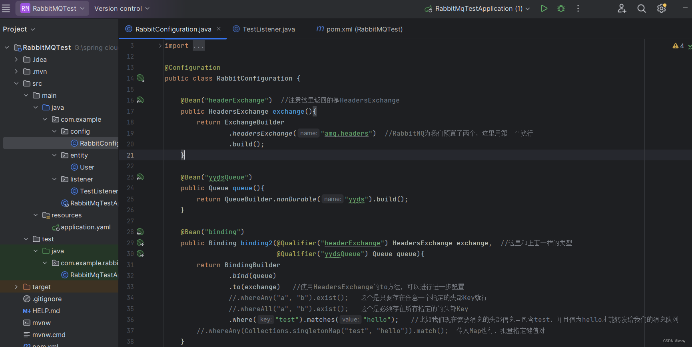Open Search Everywhere magnifier

click(x=641, y=8)
